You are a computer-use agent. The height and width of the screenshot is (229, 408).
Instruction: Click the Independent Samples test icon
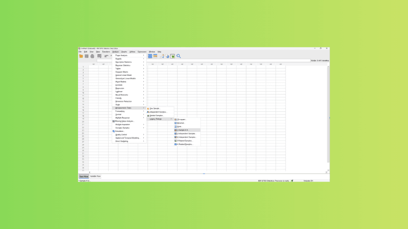[148, 112]
